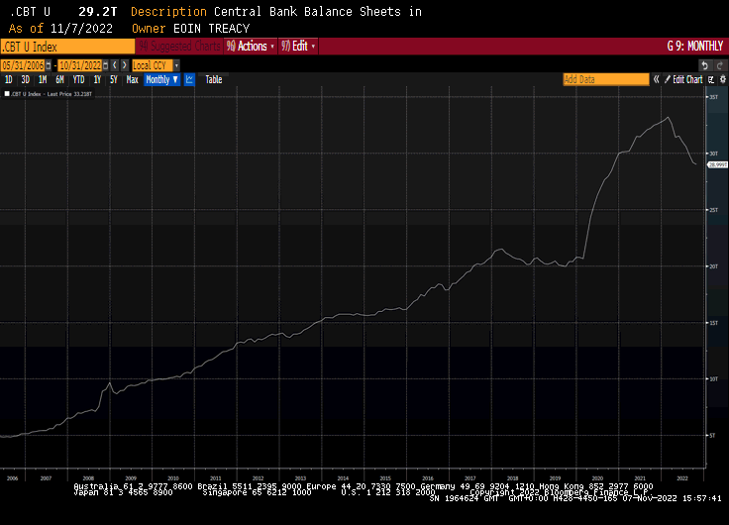Toggle the .CBT U Index legend checkbox
Screen dimensions: 729x525
pyautogui.click(x=7, y=94)
